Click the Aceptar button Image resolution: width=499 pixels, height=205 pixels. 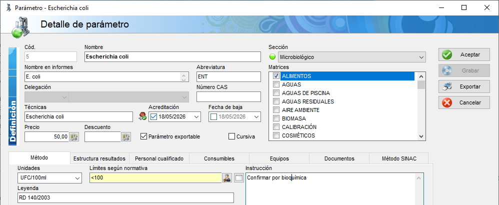(x=464, y=54)
